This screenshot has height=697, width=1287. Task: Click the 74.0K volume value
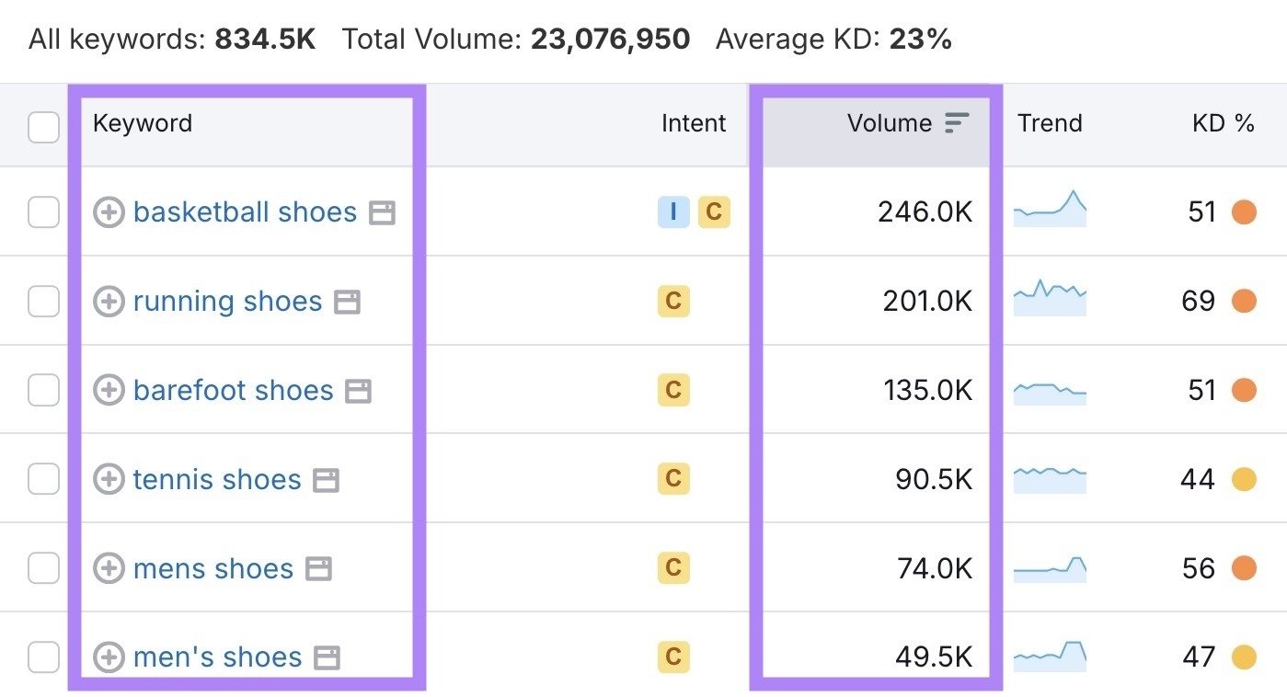pos(934,569)
